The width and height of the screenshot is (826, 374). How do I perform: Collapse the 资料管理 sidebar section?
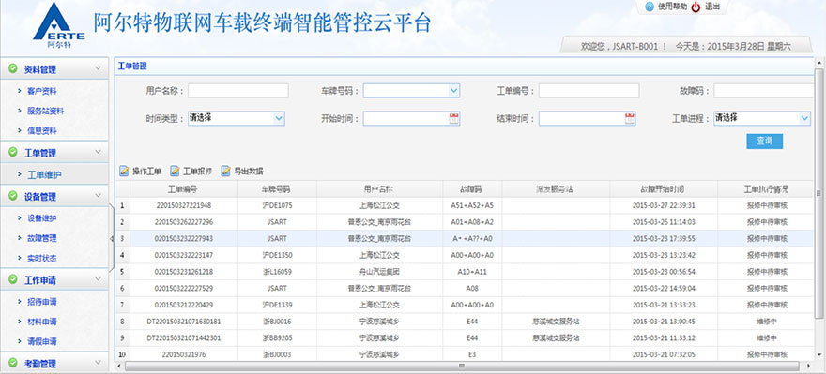pyautogui.click(x=98, y=68)
